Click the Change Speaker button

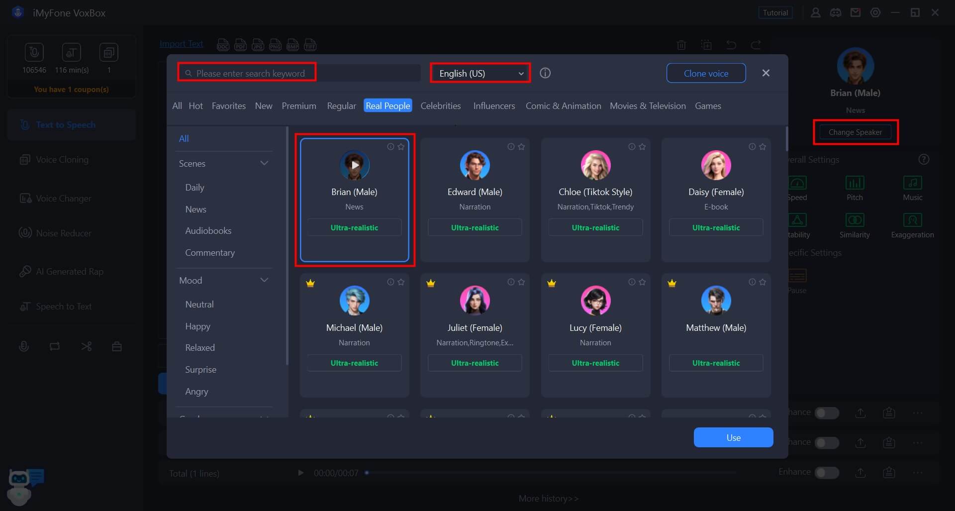tap(855, 132)
